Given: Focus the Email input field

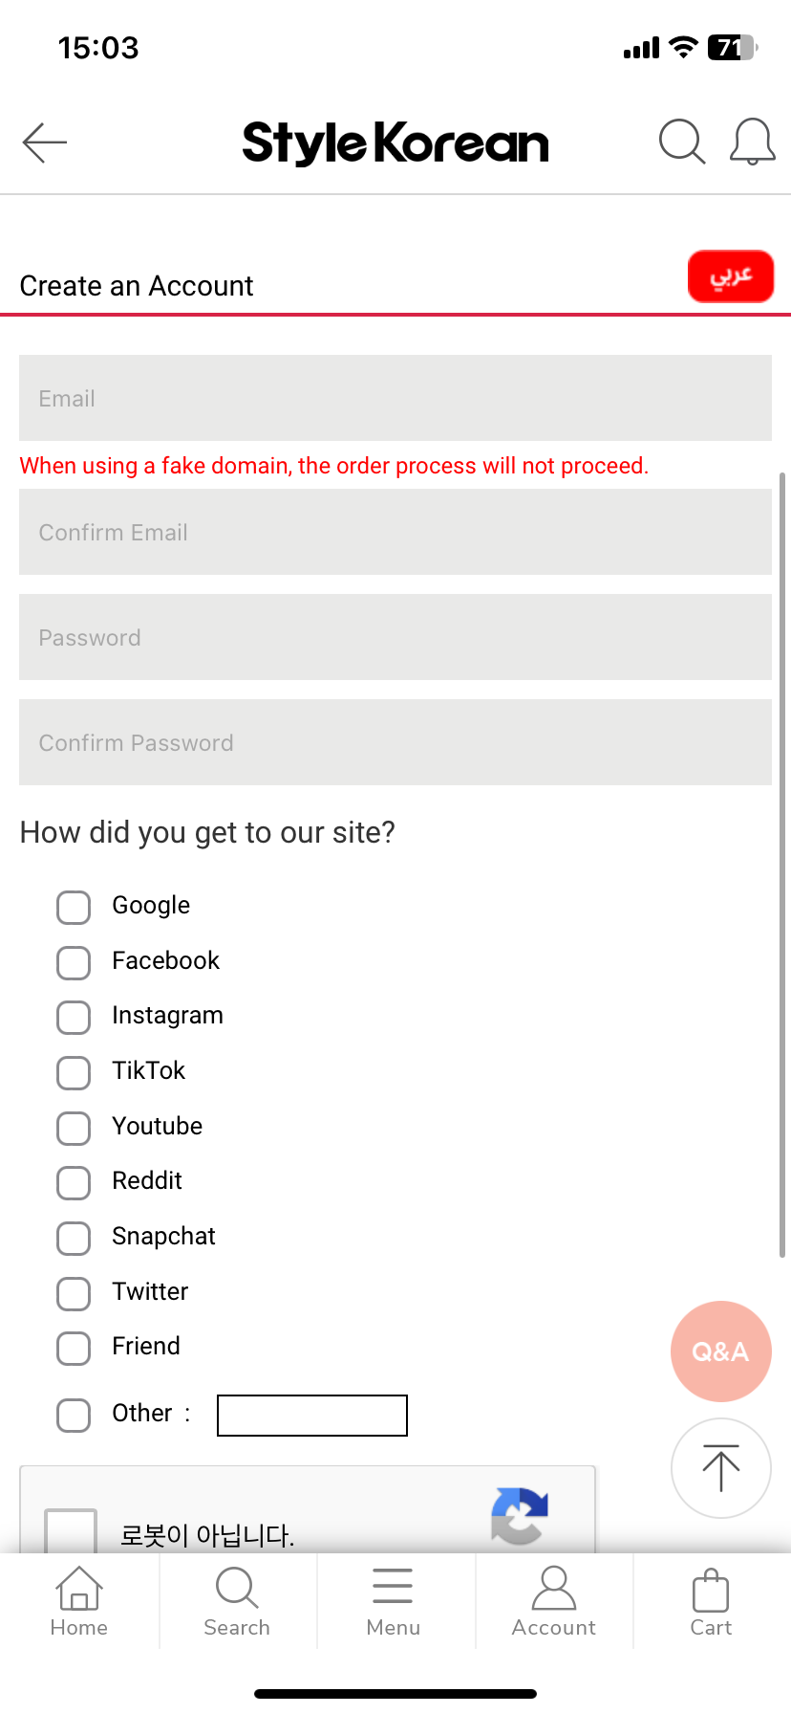Looking at the screenshot, I should pyautogui.click(x=395, y=398).
